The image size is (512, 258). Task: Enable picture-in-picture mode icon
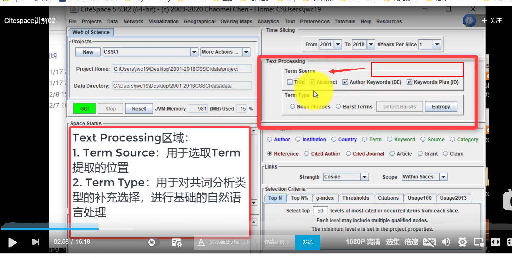[x=479, y=242]
